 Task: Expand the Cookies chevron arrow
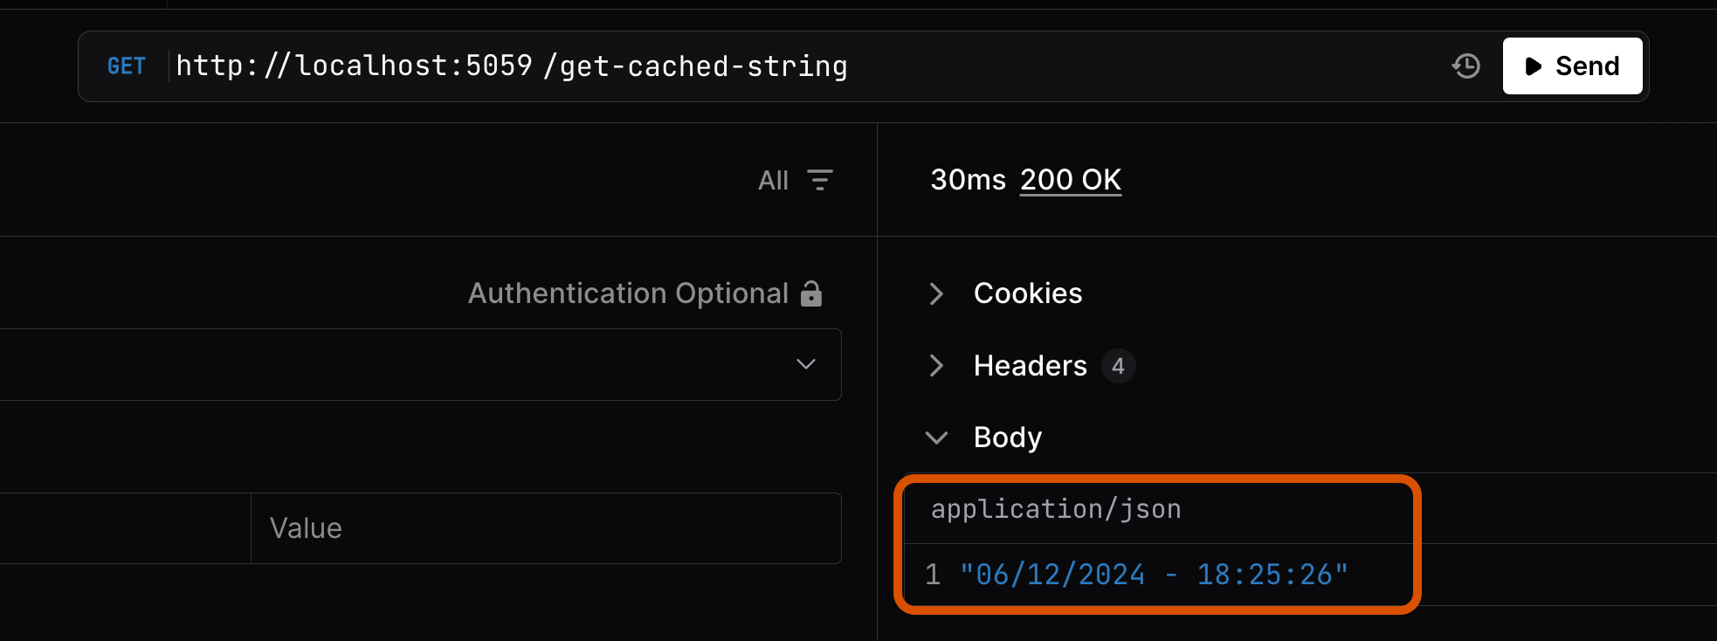[936, 293]
